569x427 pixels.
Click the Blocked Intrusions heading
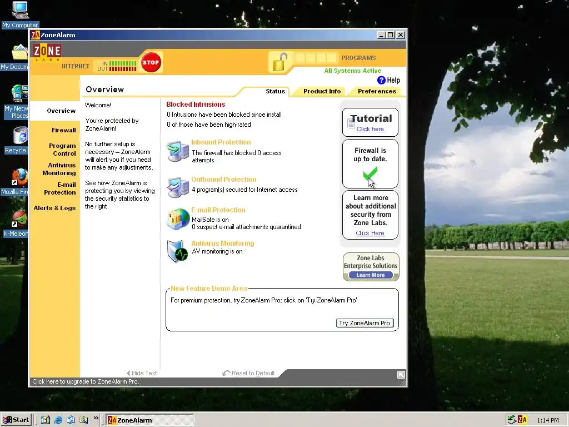tap(196, 105)
